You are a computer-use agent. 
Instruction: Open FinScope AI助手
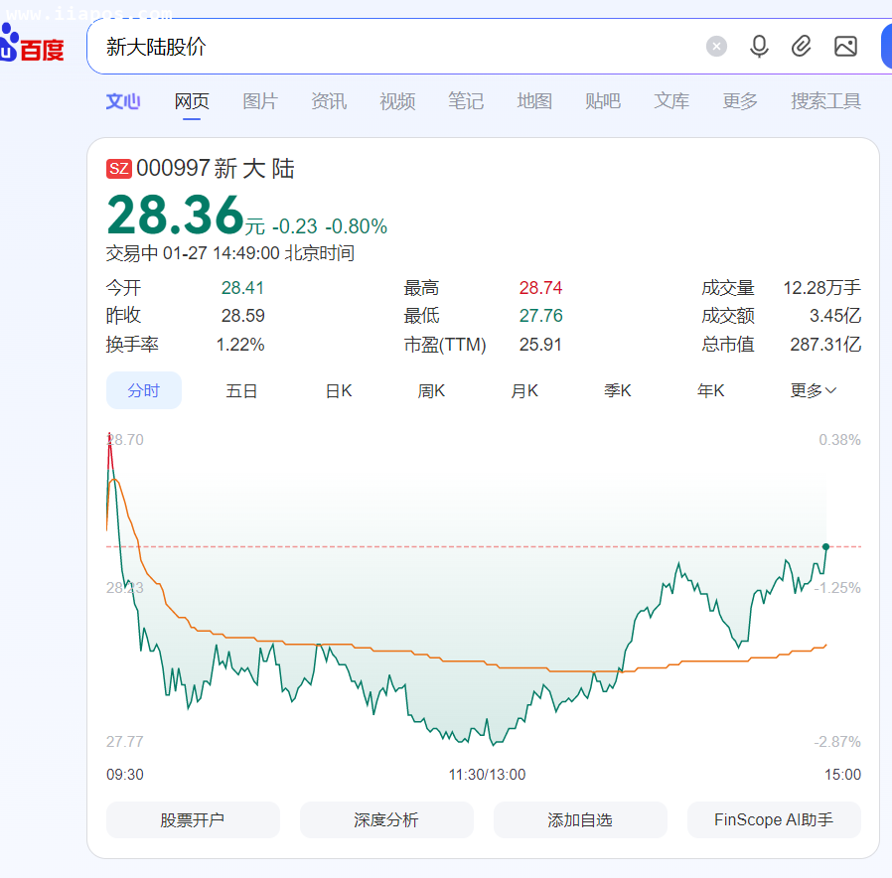pos(774,819)
